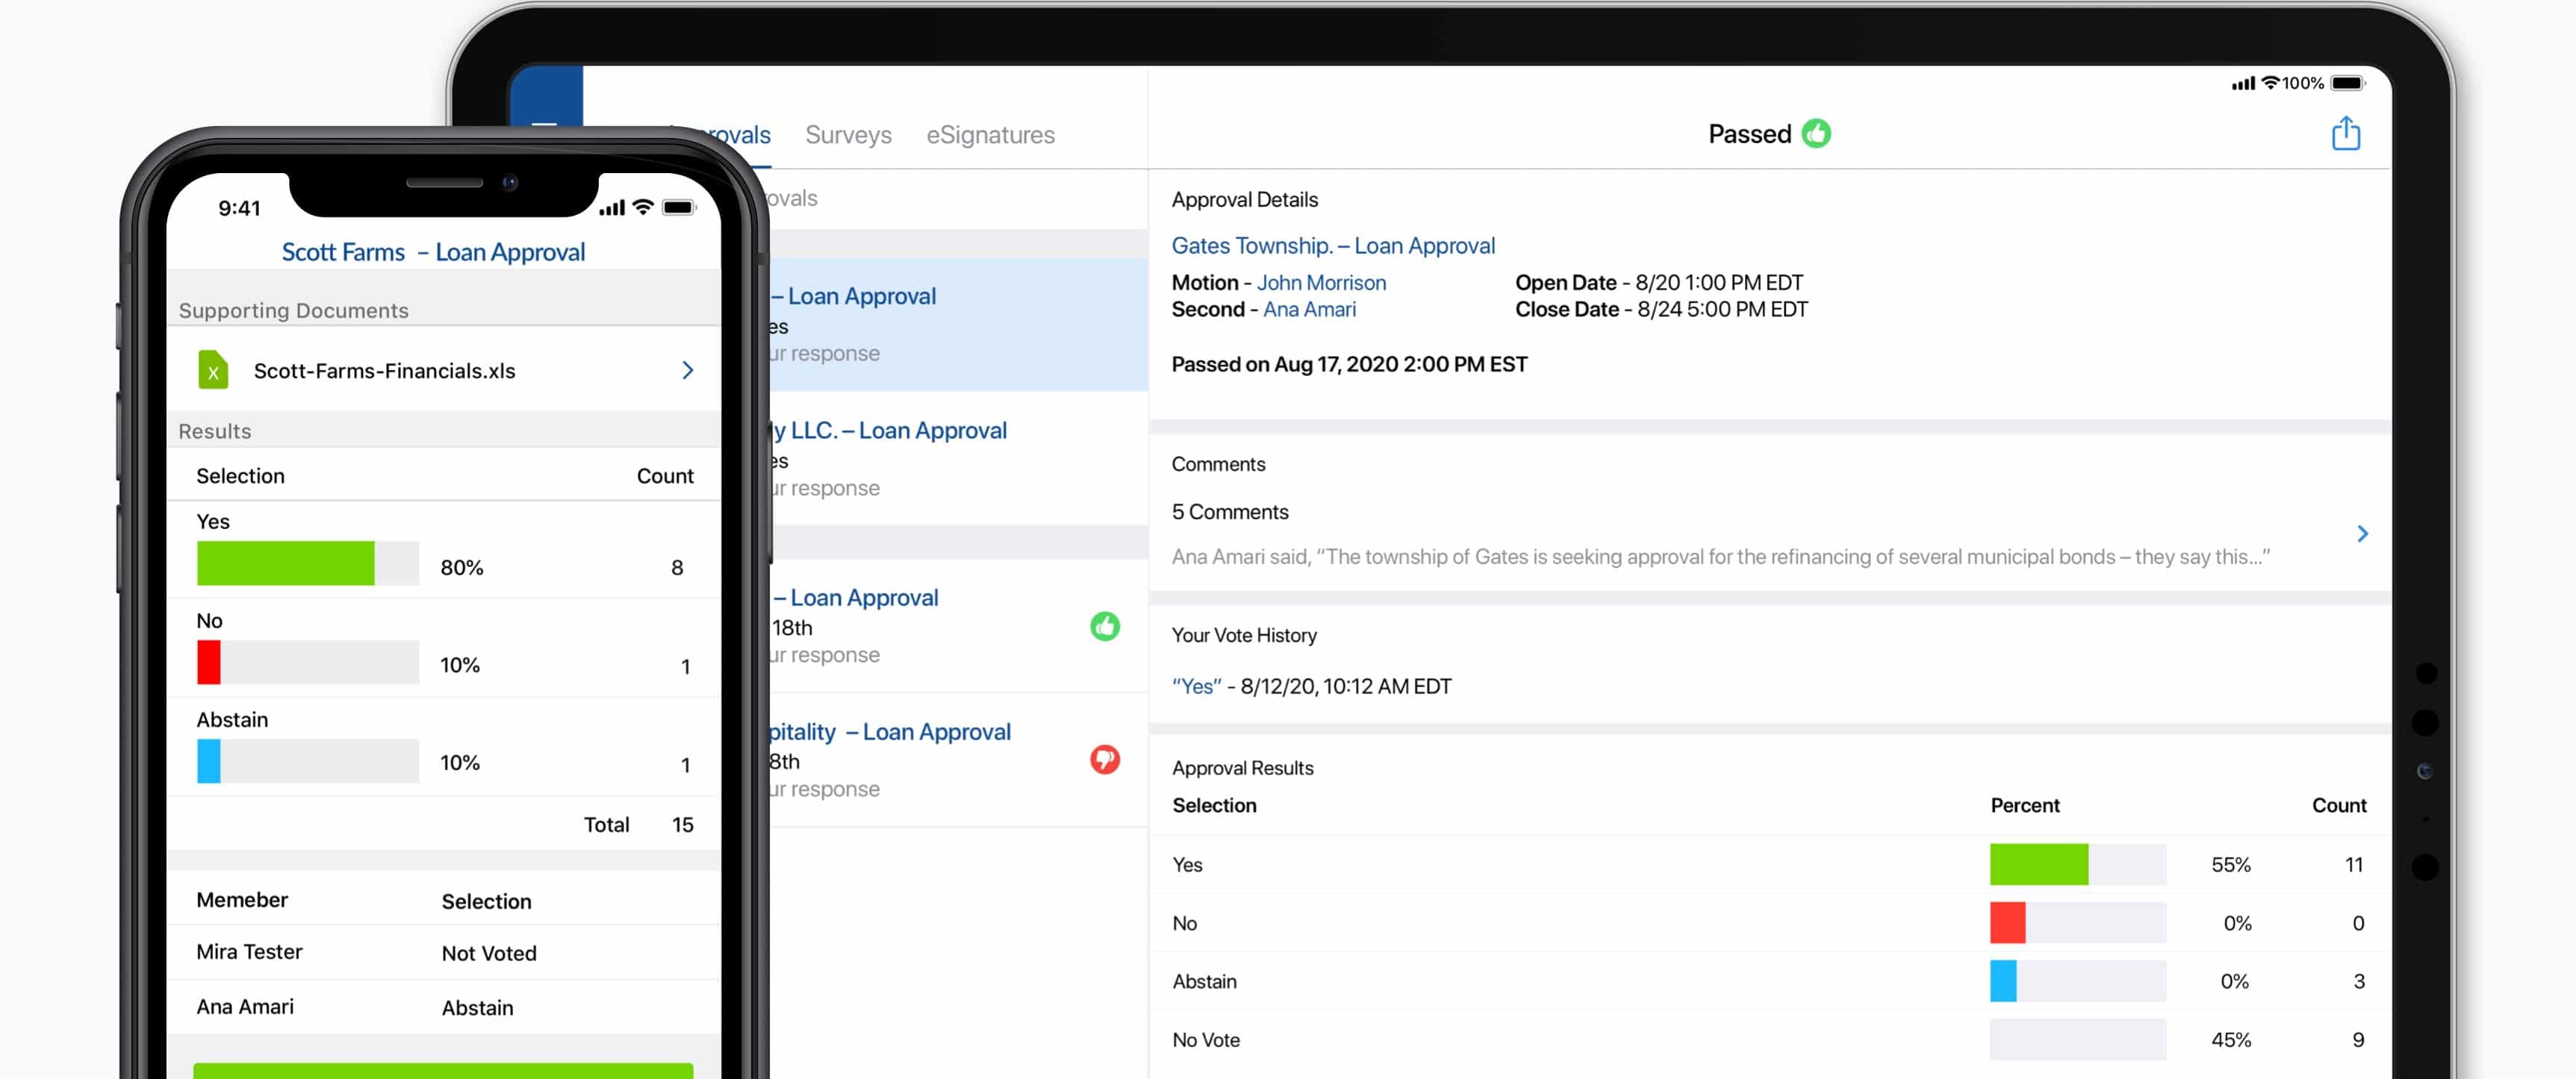Tap the battery icon in the phone status bar
This screenshot has height=1079, width=2576.
678,207
